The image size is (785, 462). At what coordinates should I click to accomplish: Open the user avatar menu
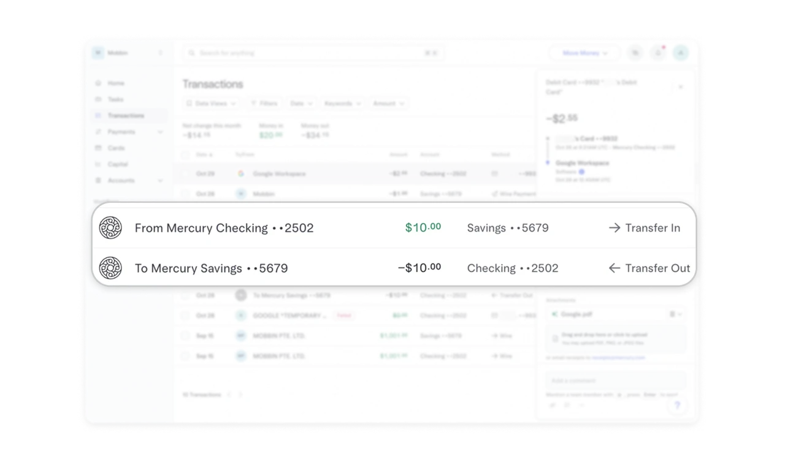(x=681, y=53)
